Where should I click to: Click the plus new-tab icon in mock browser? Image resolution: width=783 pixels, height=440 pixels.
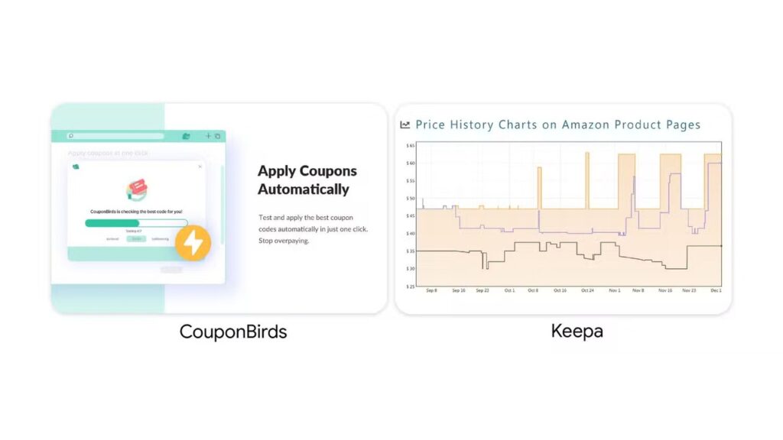tap(208, 136)
